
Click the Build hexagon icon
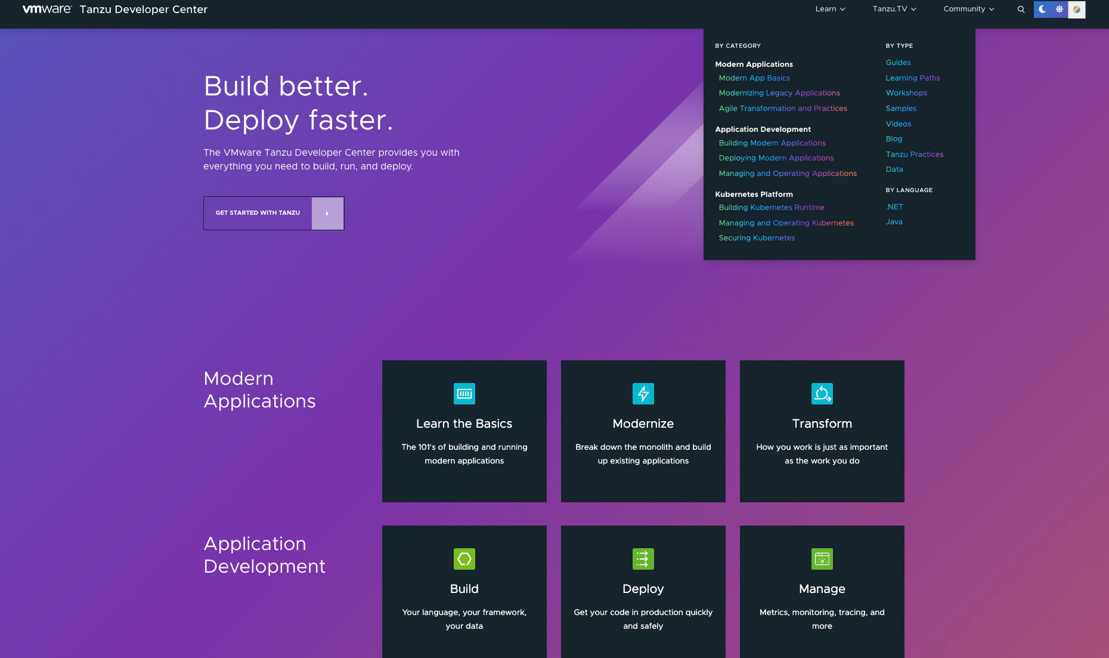pos(464,559)
